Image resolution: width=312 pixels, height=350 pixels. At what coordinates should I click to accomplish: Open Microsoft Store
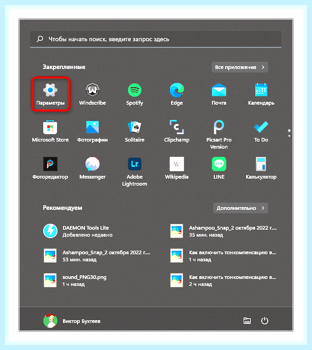coord(50,131)
